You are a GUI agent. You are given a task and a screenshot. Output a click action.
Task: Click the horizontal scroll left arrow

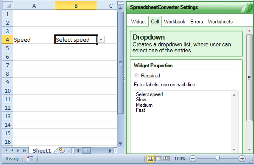(78, 151)
